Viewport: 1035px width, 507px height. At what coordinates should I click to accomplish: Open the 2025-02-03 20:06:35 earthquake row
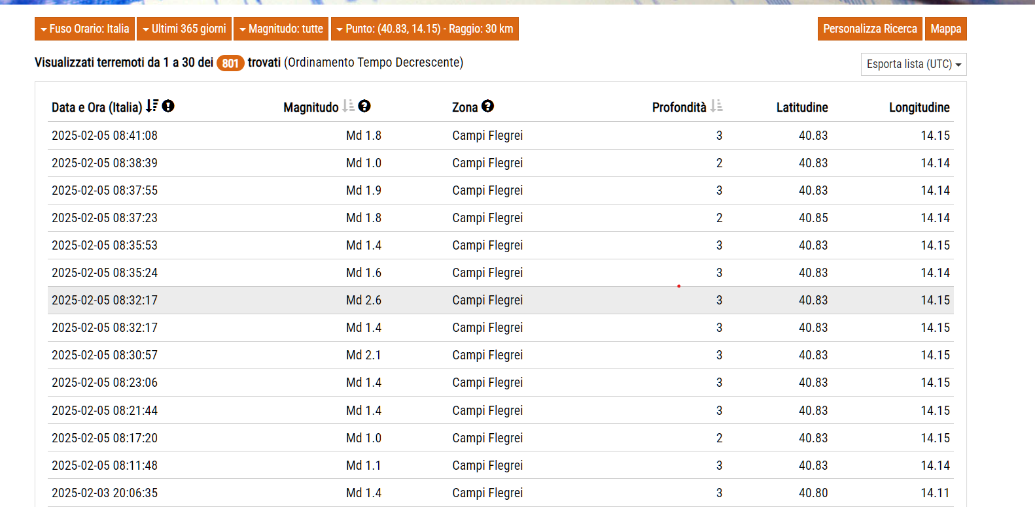click(x=105, y=493)
